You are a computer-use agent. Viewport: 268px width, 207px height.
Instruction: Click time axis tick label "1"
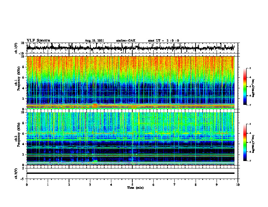48,185
